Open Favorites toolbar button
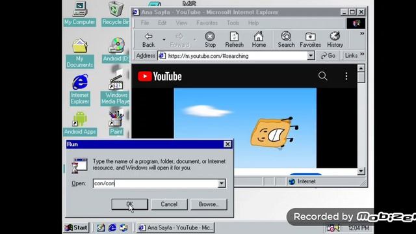Image resolution: width=416 pixels, height=234 pixels. (x=310, y=40)
